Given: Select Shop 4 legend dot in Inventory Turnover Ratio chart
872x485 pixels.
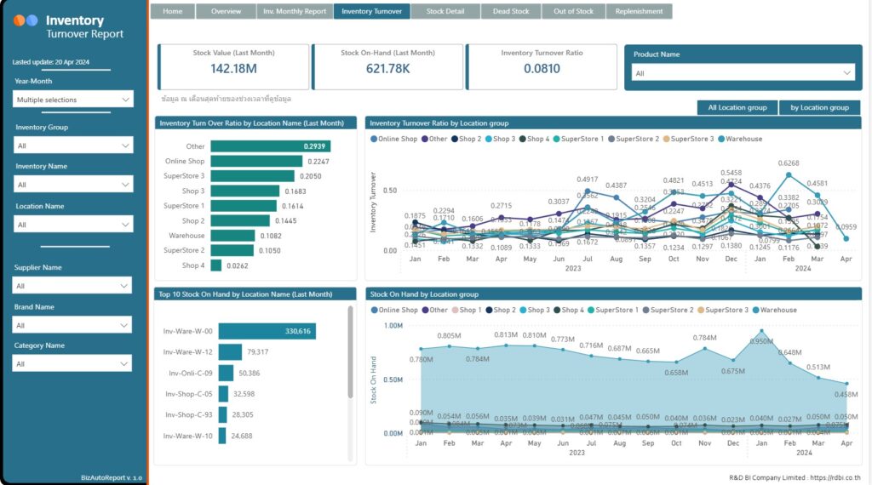Looking at the screenshot, I should 522,139.
